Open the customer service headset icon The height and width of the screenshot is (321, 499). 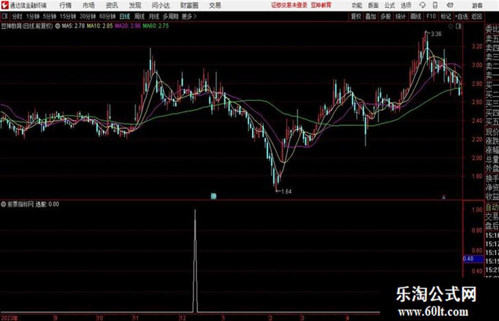(x=422, y=5)
